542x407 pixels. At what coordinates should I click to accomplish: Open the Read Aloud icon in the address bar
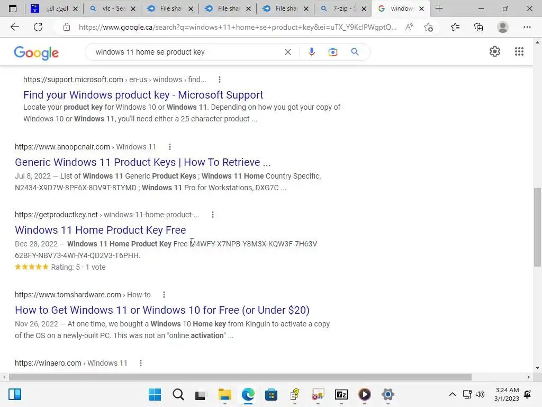(x=409, y=27)
